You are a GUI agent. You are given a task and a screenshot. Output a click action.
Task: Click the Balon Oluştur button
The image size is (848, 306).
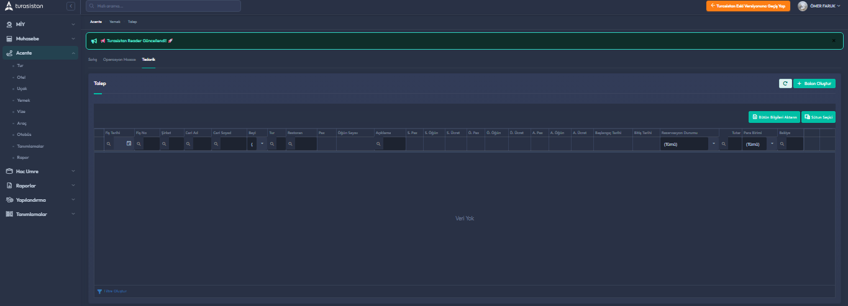[814, 83]
